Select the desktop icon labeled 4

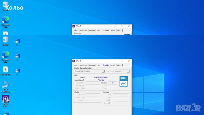pyautogui.click(x=17, y=56)
